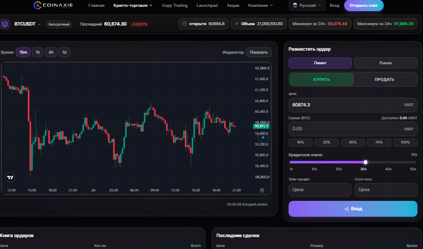Click the Russian flag icon
This screenshot has height=249, width=423.
[295, 6]
